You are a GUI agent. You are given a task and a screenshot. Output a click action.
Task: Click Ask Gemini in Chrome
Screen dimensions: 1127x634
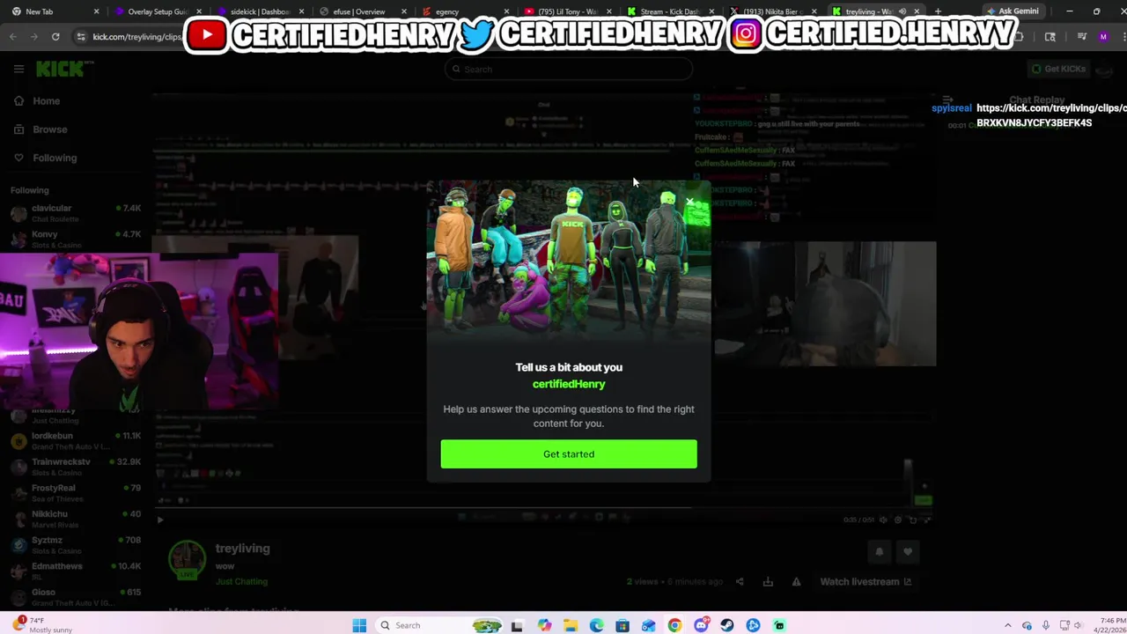coord(1013,11)
